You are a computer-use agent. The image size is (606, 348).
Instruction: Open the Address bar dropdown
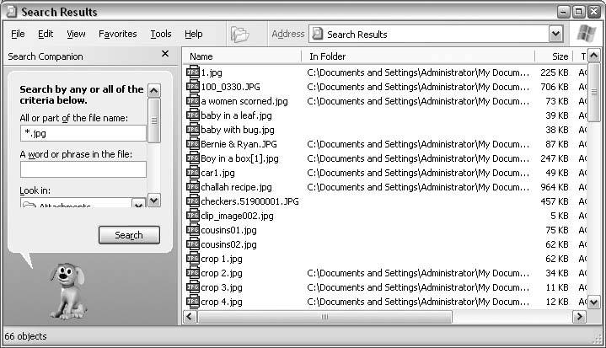pyautogui.click(x=555, y=35)
